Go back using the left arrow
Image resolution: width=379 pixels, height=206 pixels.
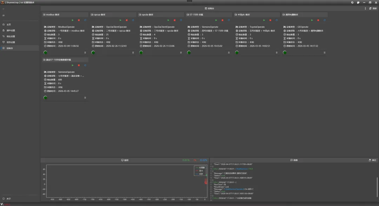coord(4,9)
